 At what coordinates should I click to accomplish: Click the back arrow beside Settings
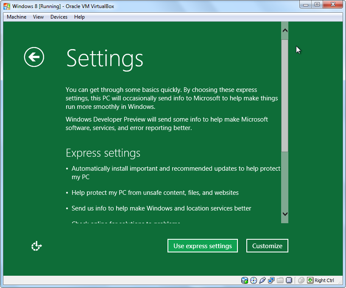pos(34,57)
